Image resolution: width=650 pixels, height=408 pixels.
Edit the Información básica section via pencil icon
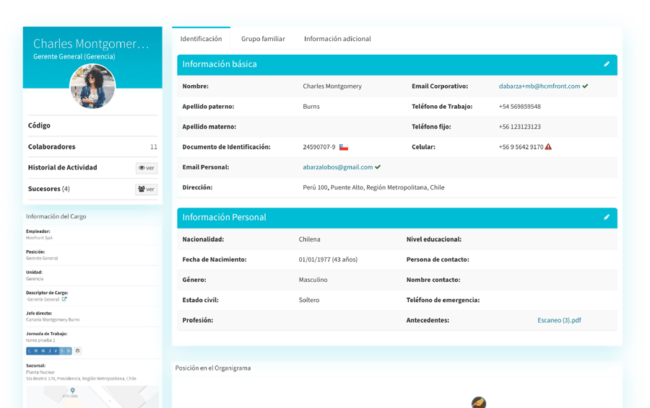(x=607, y=64)
